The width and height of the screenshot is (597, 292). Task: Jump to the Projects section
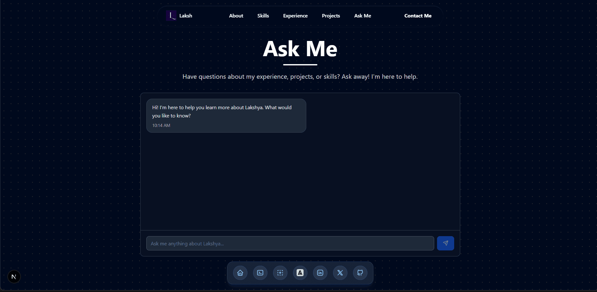(x=331, y=16)
